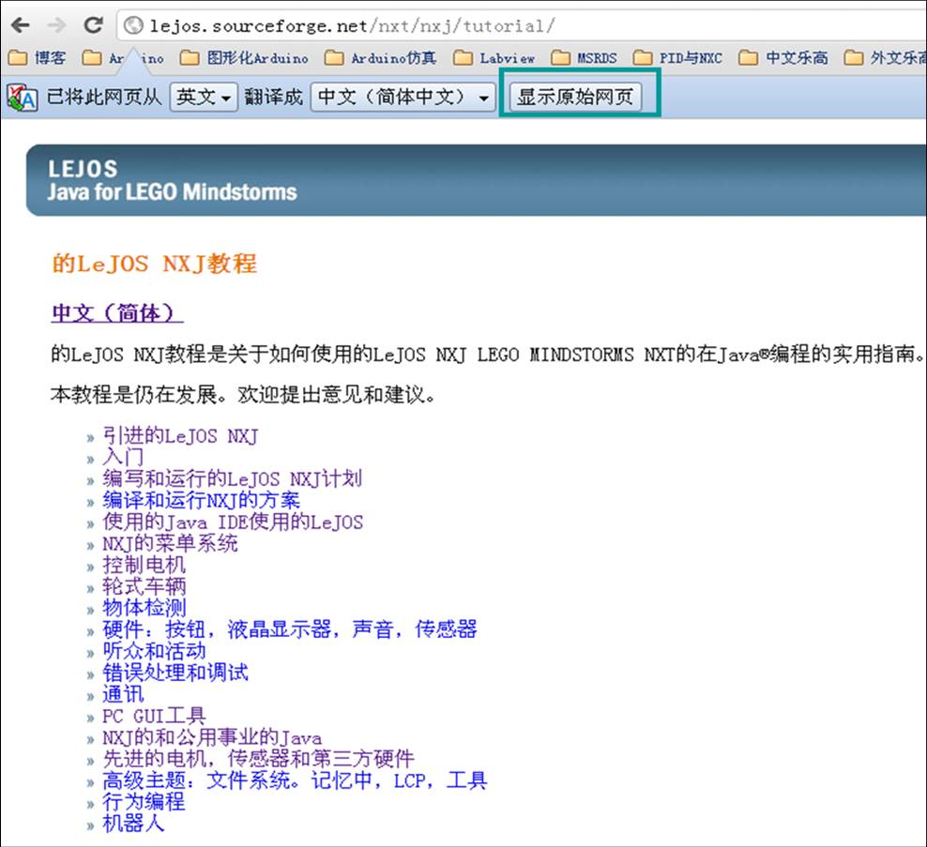The width and height of the screenshot is (927, 847).
Task: Open 高级主题：文件系统 link
Action: 295,780
